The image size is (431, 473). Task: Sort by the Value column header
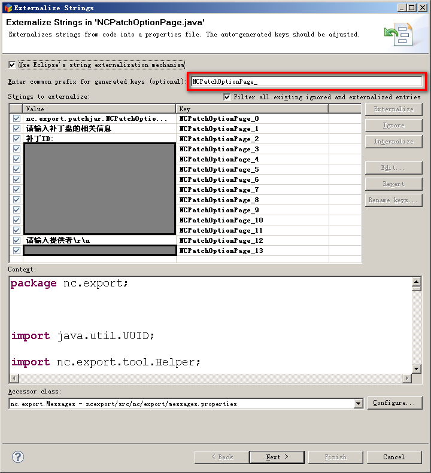(x=99, y=109)
